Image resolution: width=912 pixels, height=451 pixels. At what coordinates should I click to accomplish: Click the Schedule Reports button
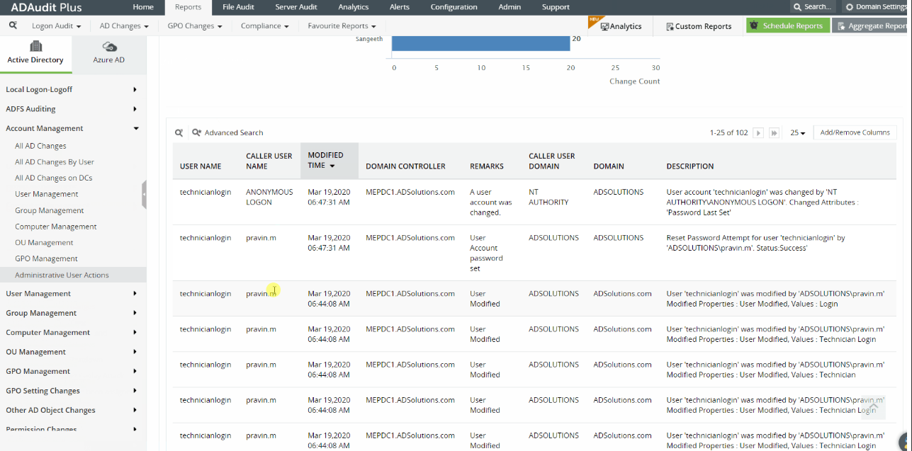click(788, 25)
